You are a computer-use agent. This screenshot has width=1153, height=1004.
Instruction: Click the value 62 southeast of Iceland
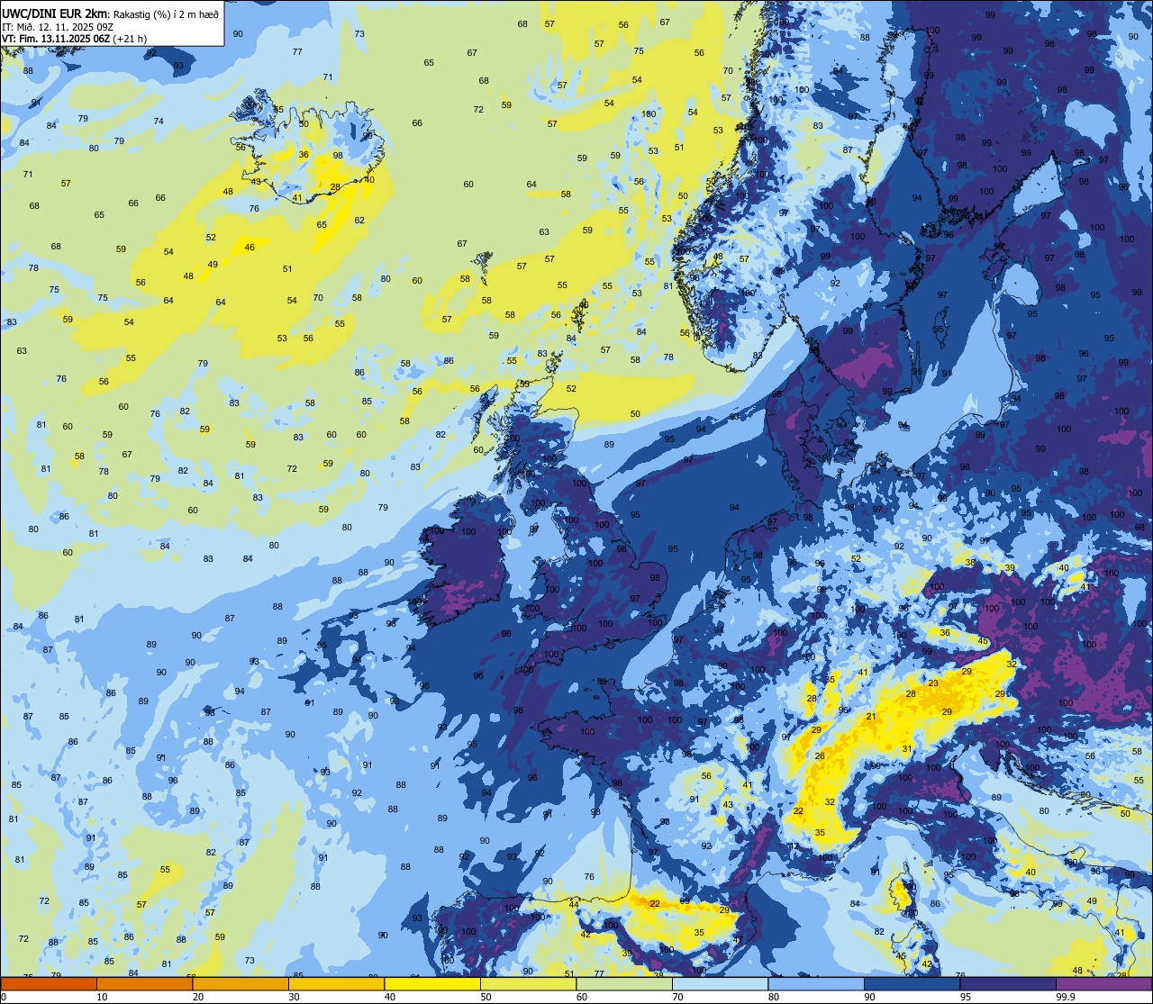(359, 220)
